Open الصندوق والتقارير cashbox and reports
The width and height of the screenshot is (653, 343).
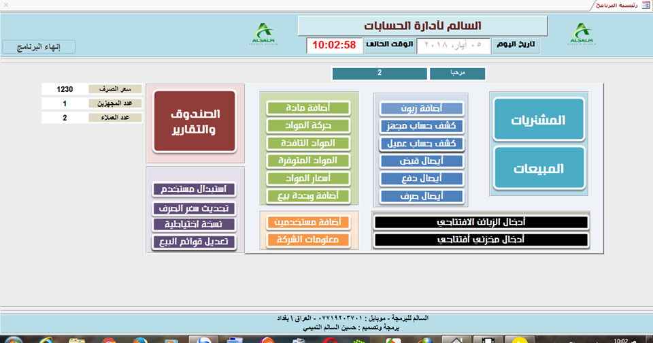[x=195, y=121]
